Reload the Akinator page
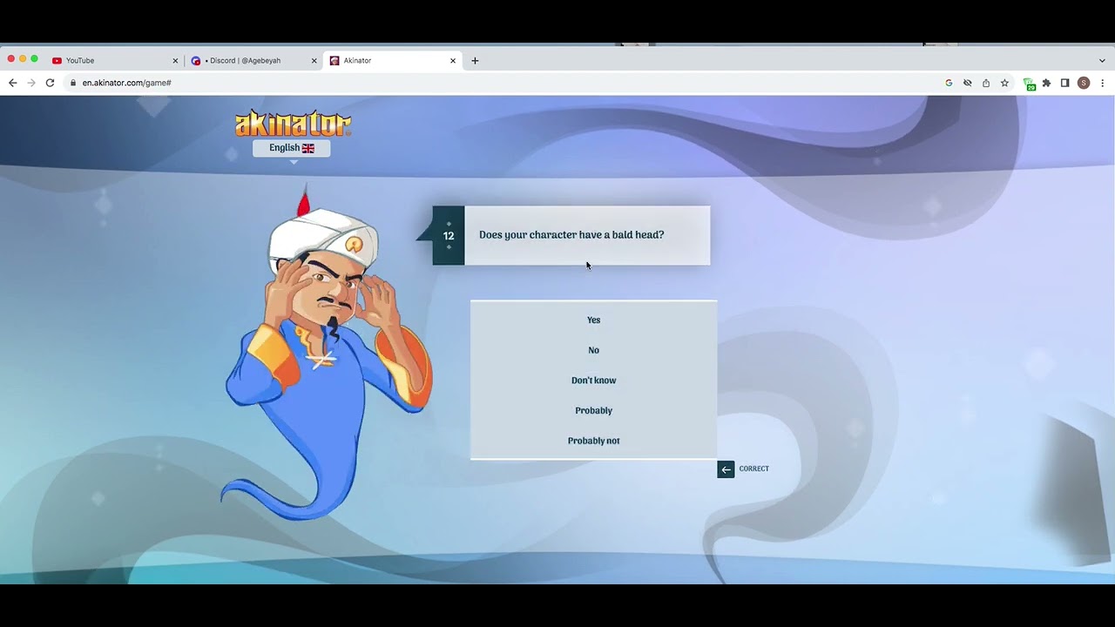This screenshot has height=627, width=1115. [x=50, y=83]
